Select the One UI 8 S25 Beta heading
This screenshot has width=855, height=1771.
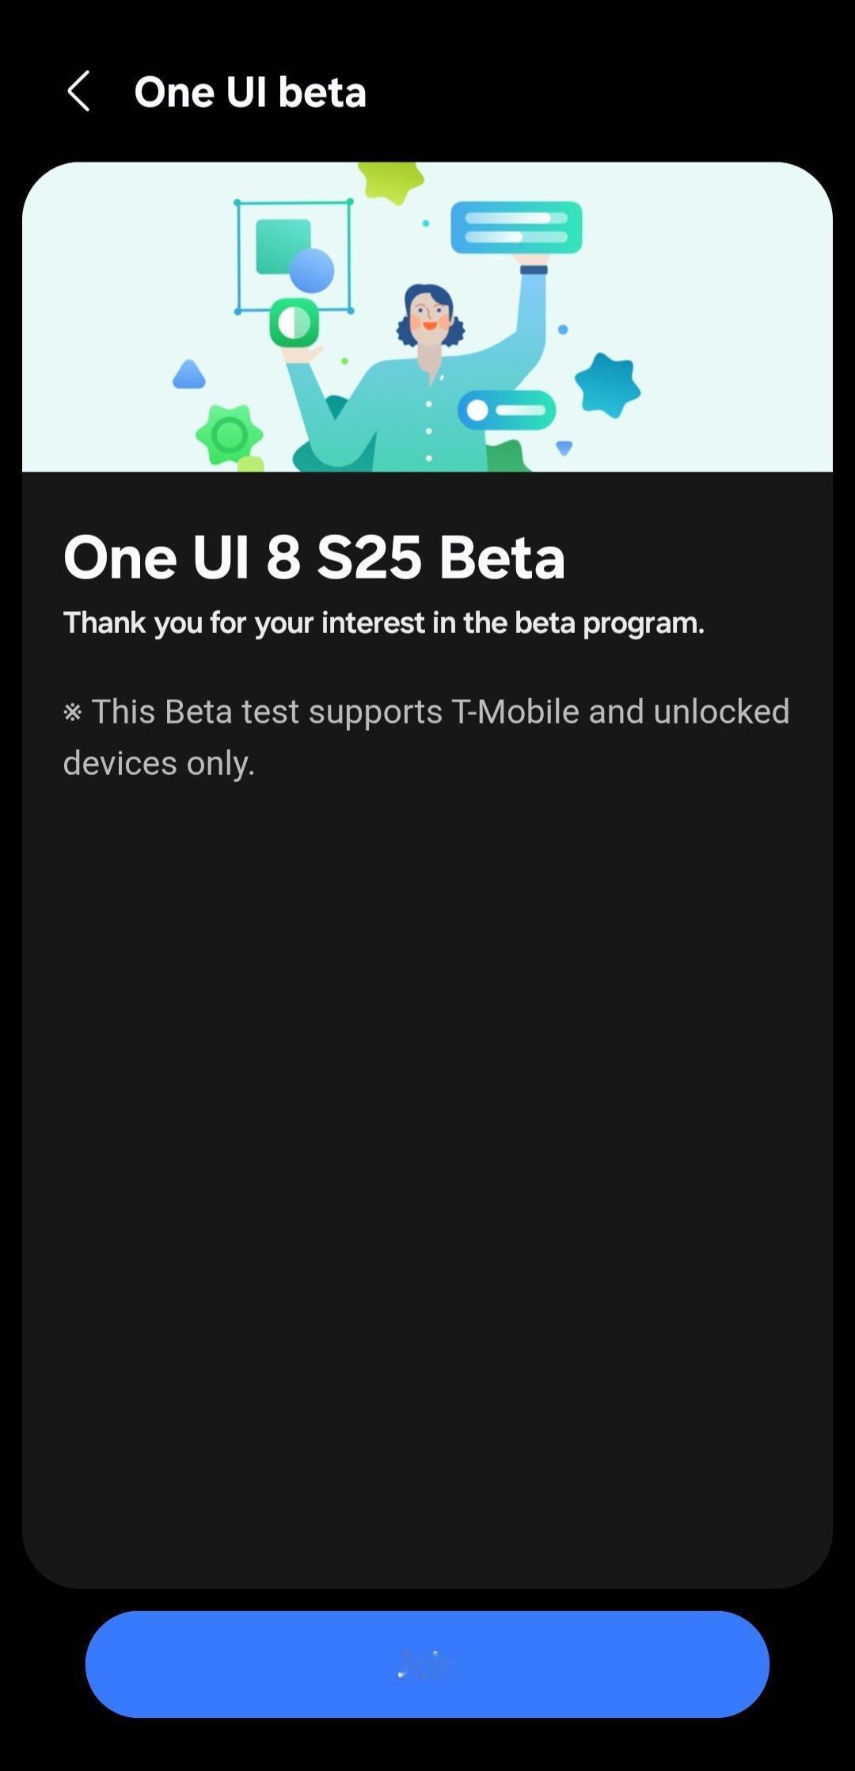point(314,557)
